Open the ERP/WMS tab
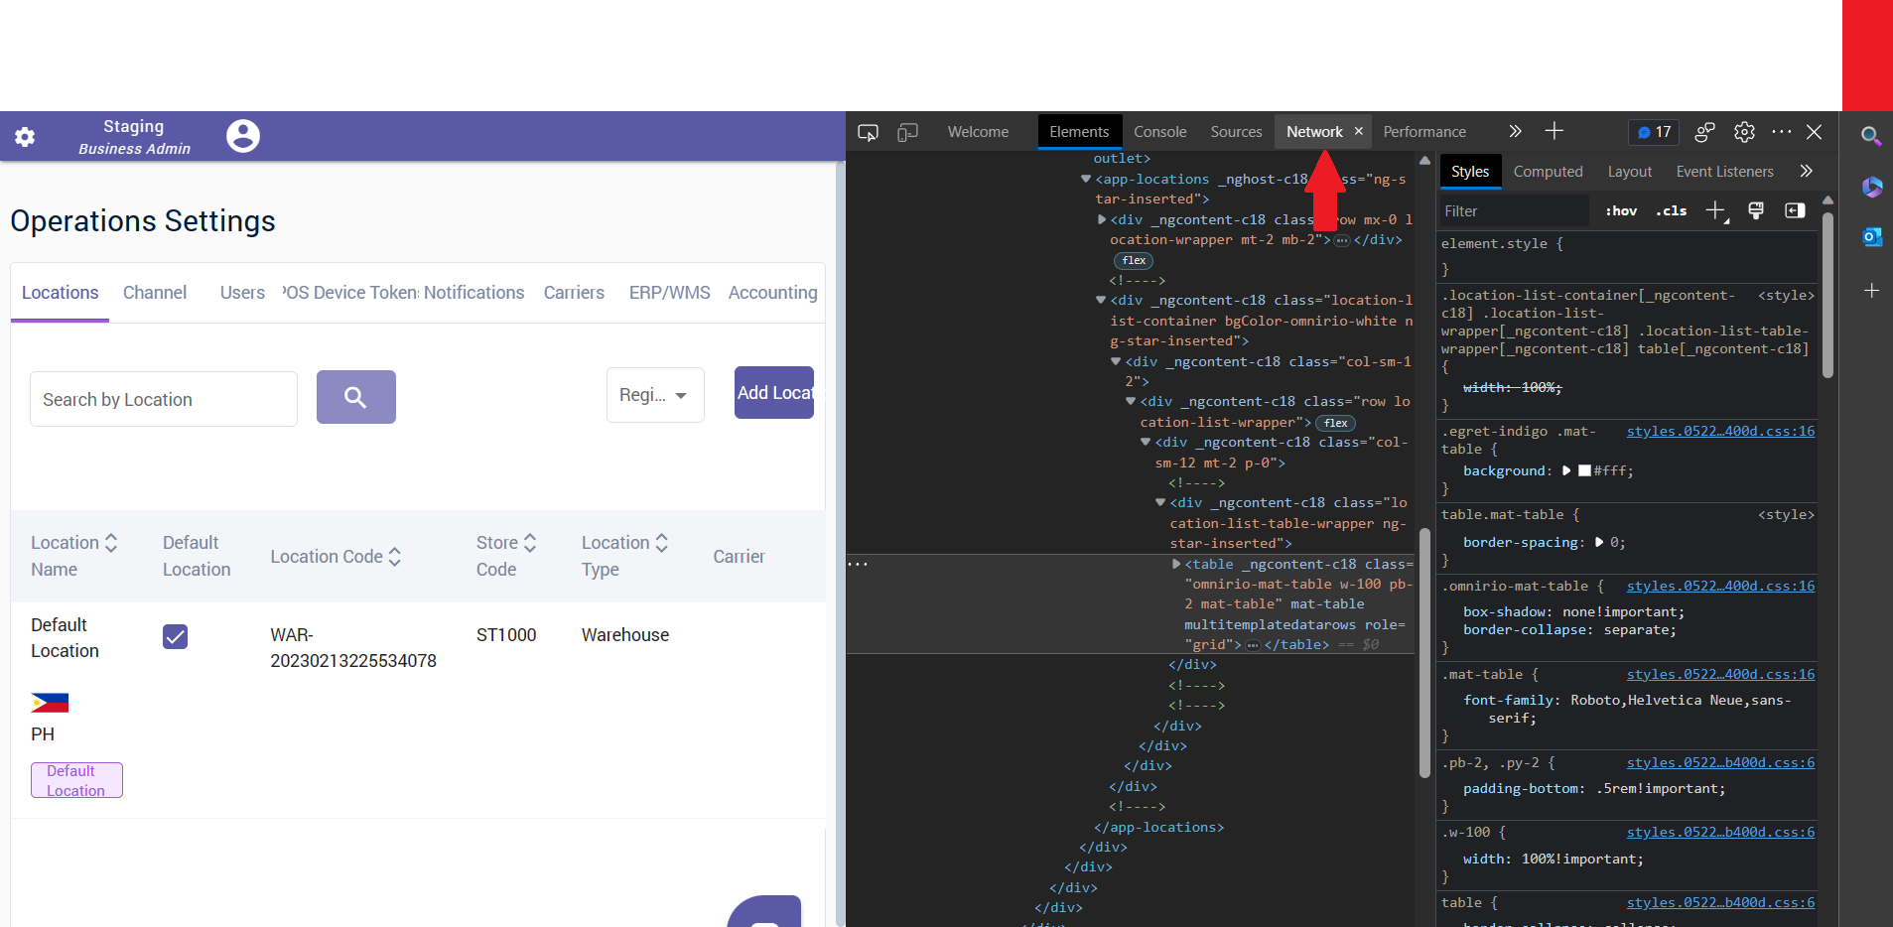This screenshot has width=1893, height=927. pos(670,293)
